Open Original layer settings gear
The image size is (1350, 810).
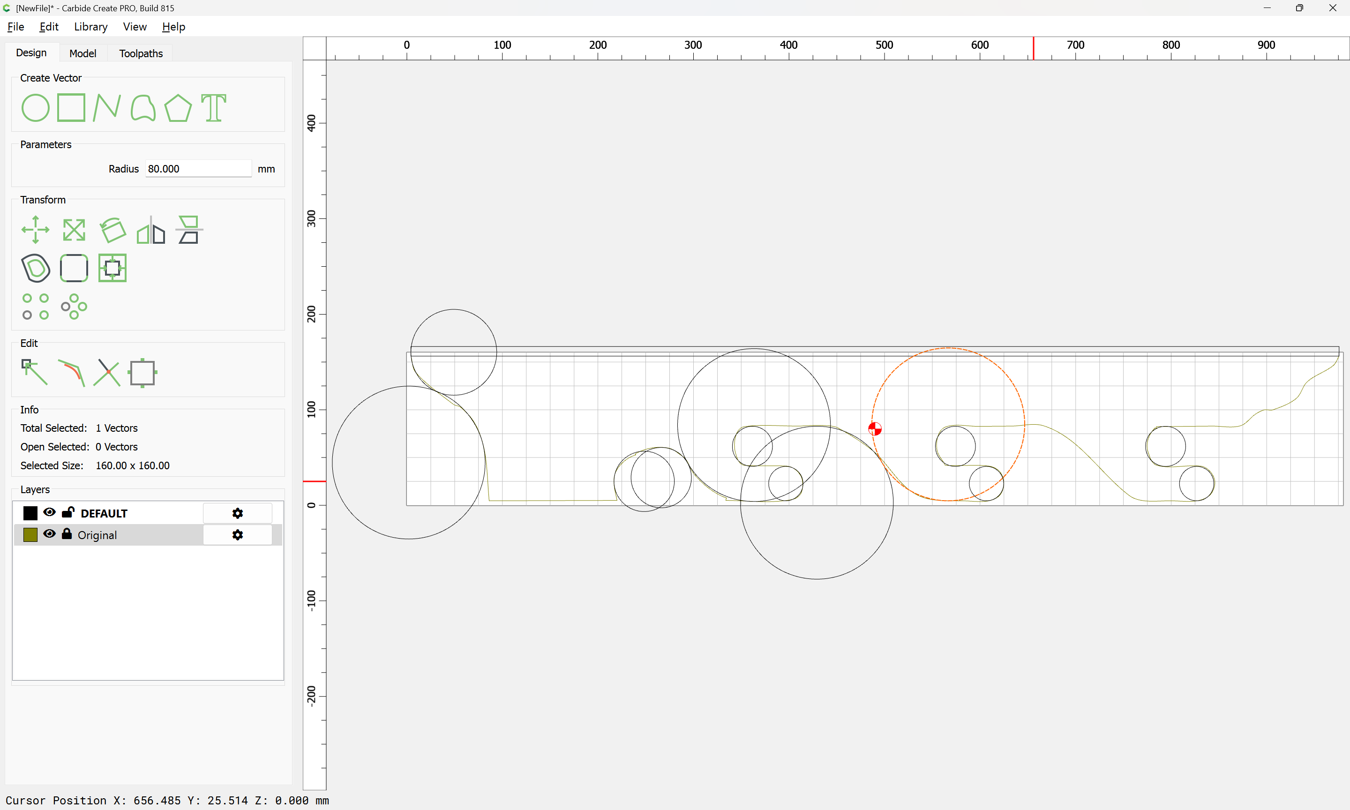pos(237,535)
